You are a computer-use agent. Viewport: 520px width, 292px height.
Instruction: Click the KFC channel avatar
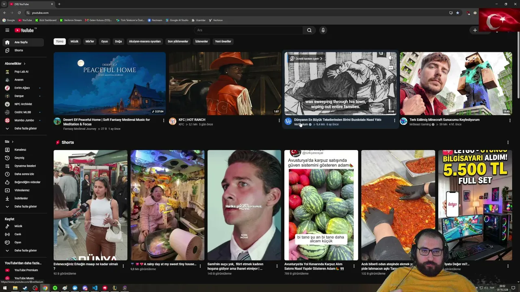(173, 121)
